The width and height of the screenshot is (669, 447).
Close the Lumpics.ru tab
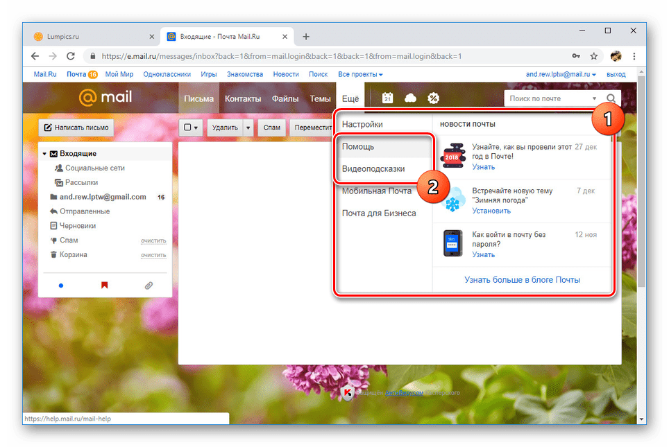click(x=151, y=37)
